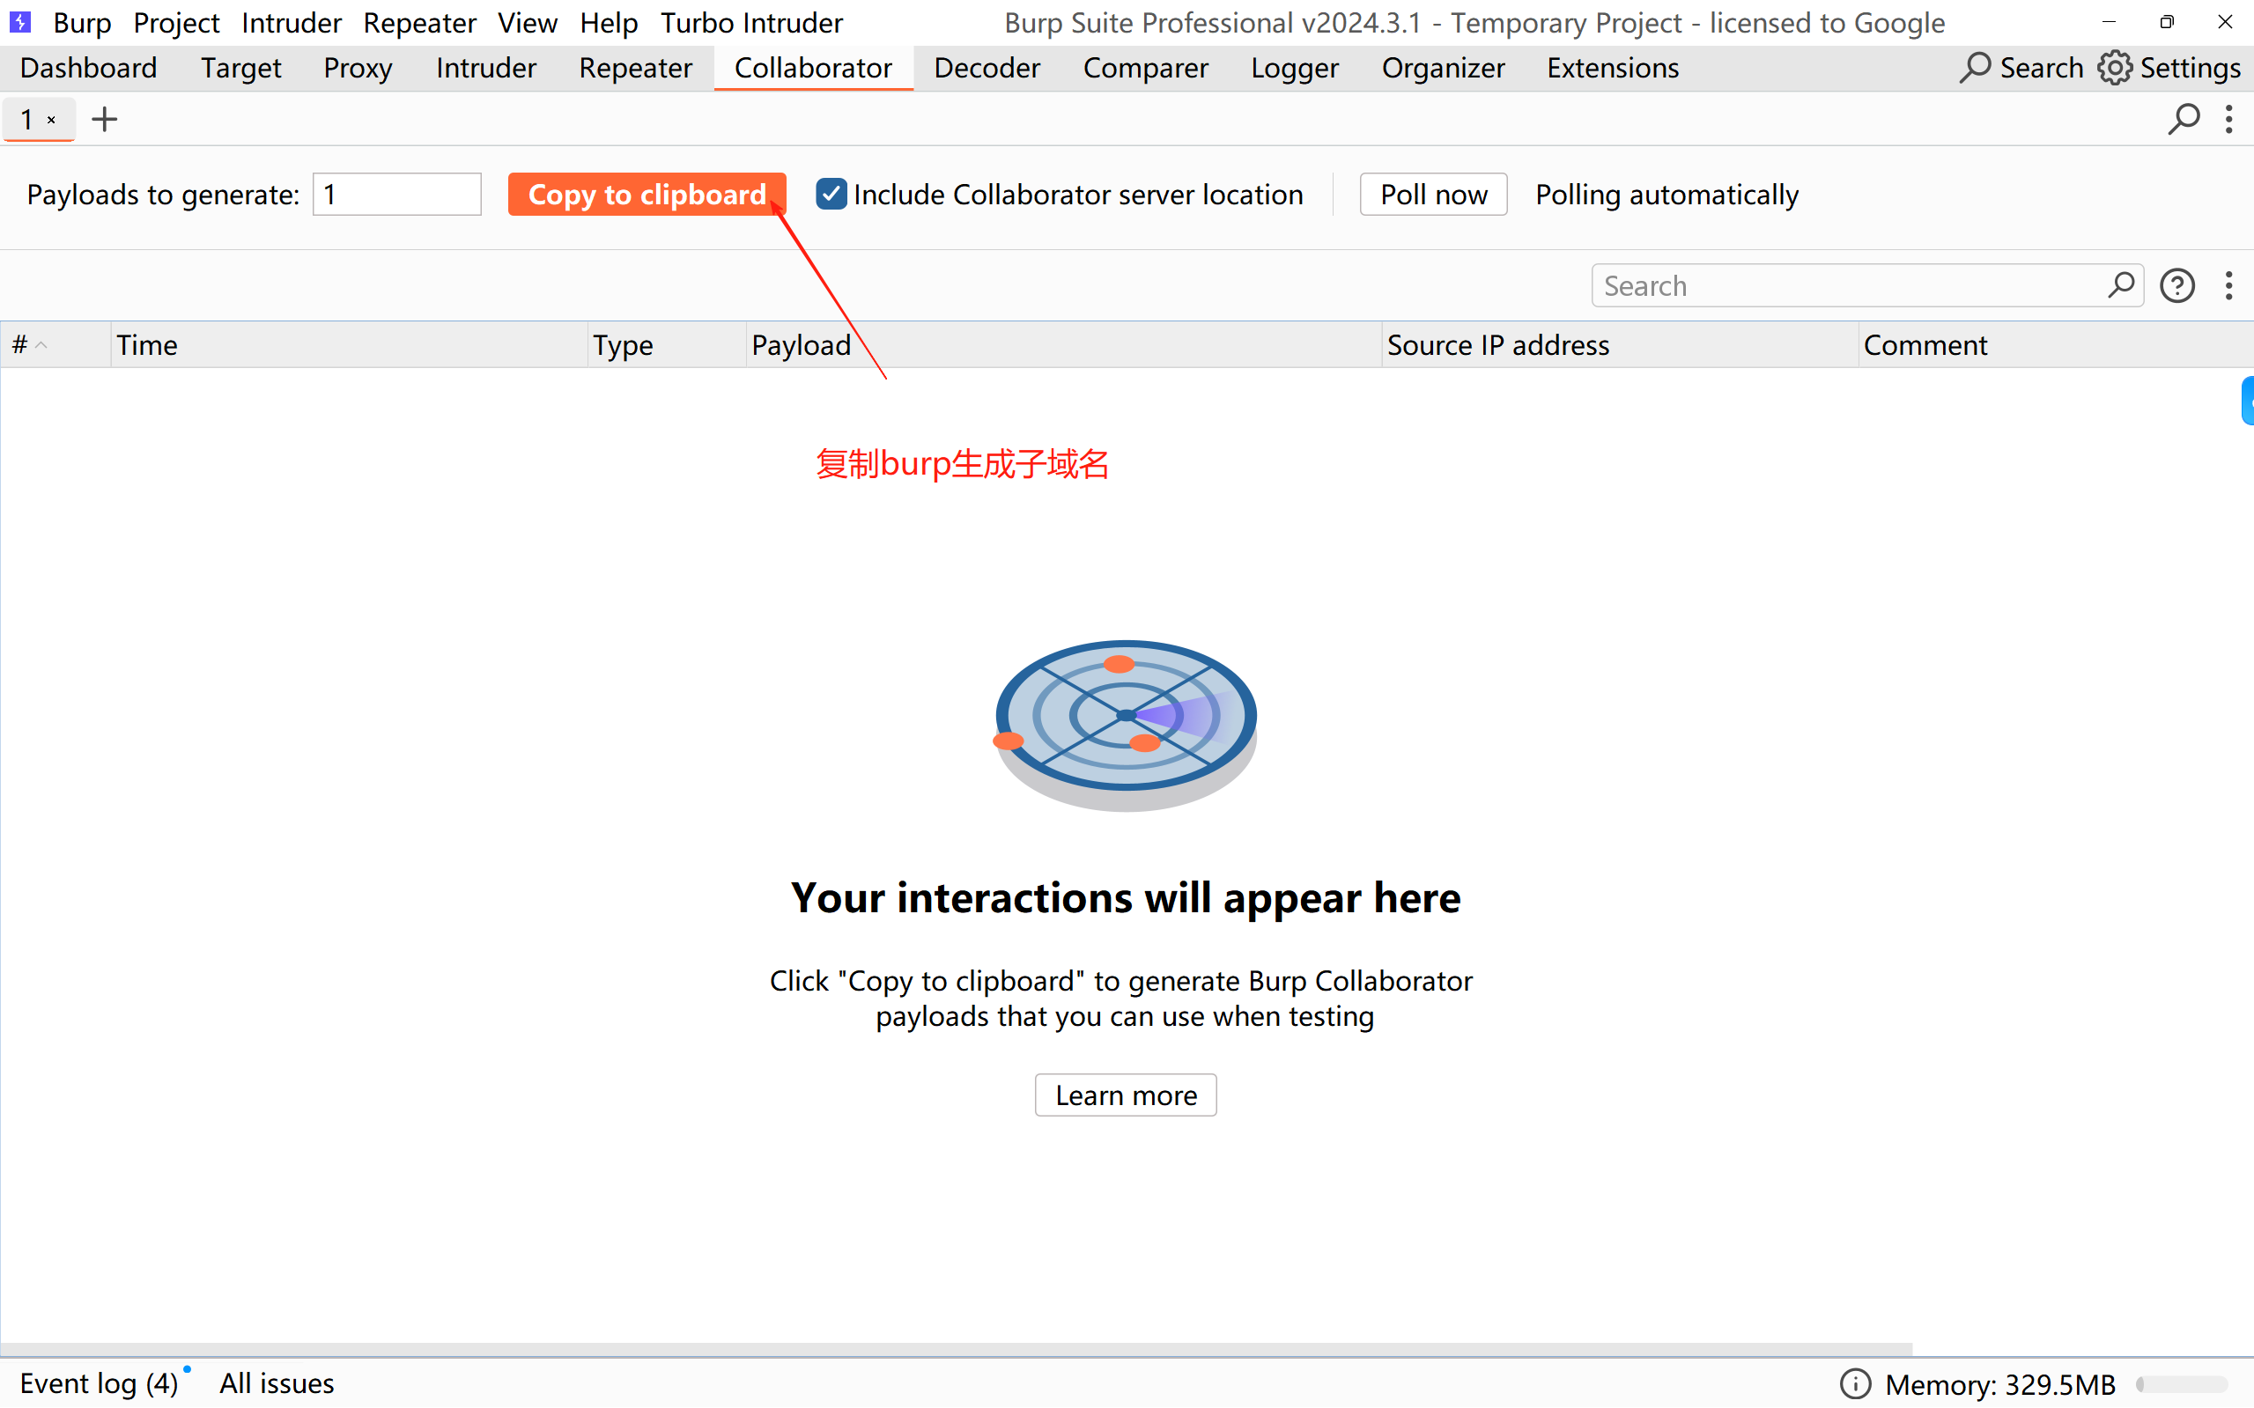This screenshot has width=2254, height=1408.
Task: Click the global Search magnifier icon
Action: [1974, 68]
